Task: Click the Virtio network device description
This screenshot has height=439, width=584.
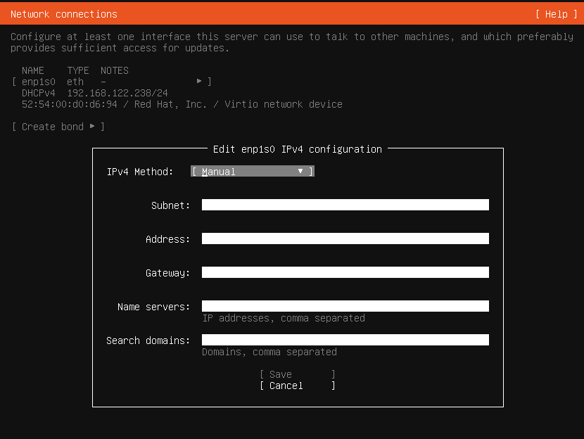Action: click(x=284, y=104)
